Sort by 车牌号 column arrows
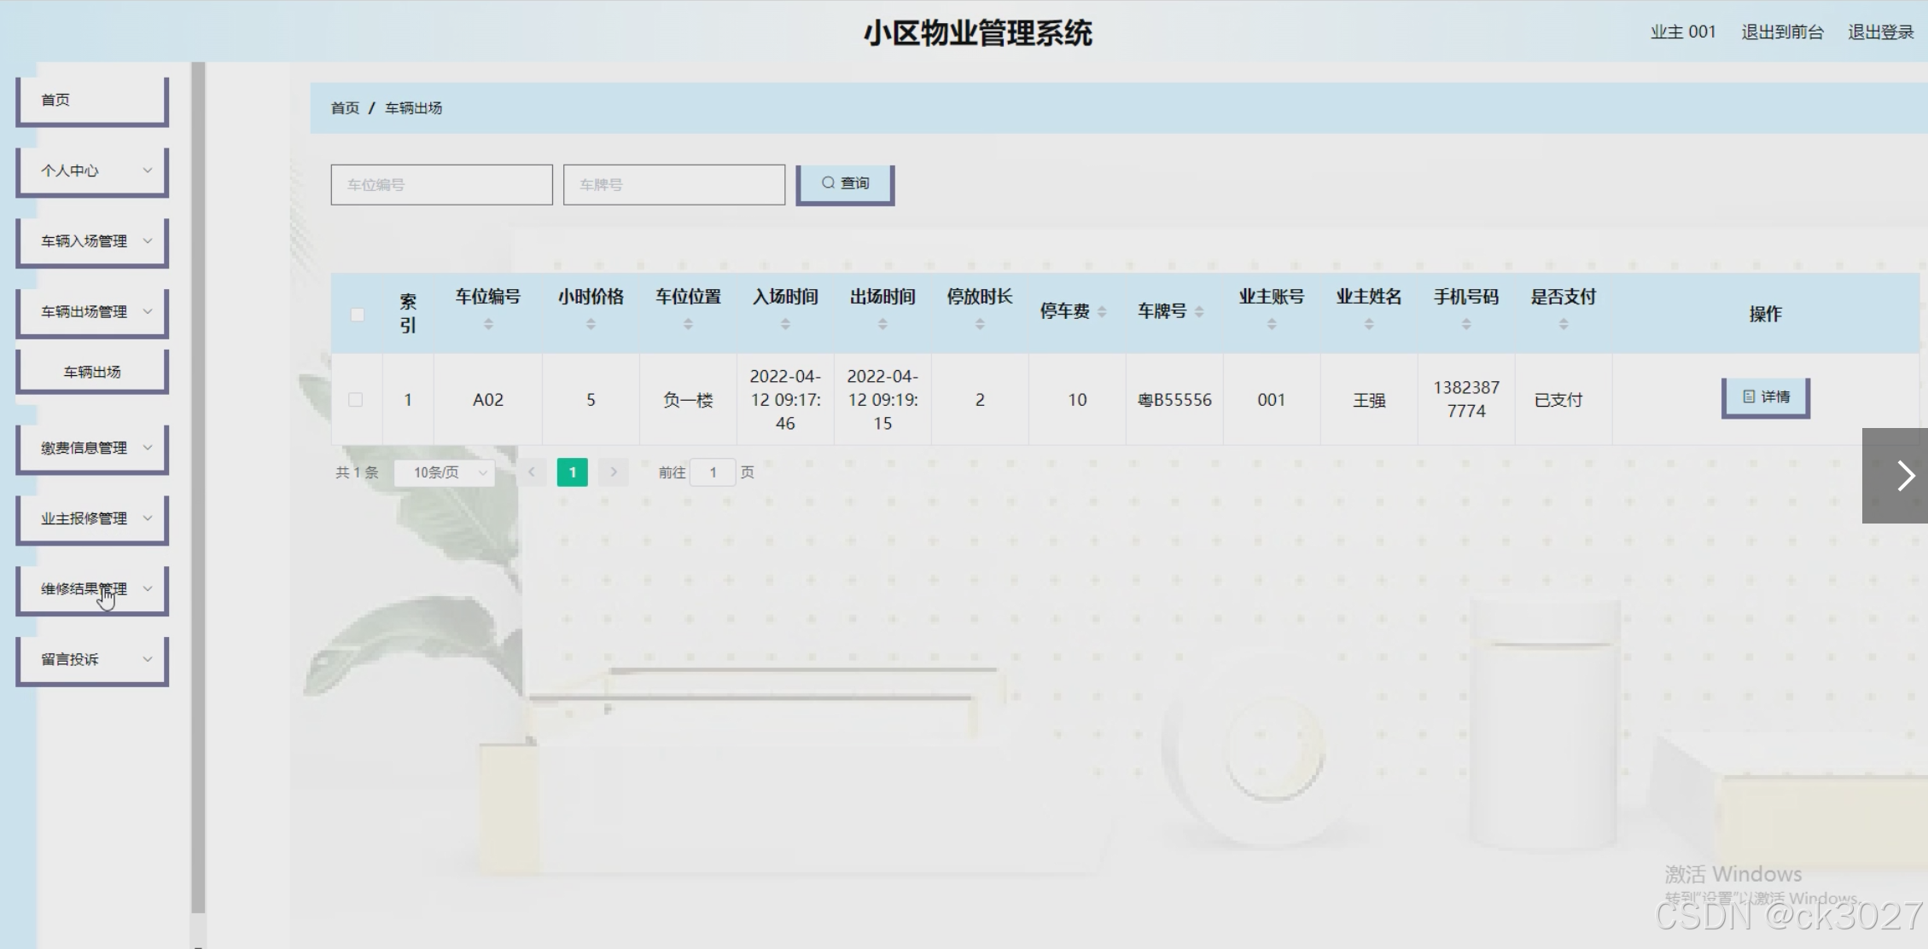The height and width of the screenshot is (949, 1928). tap(1199, 312)
